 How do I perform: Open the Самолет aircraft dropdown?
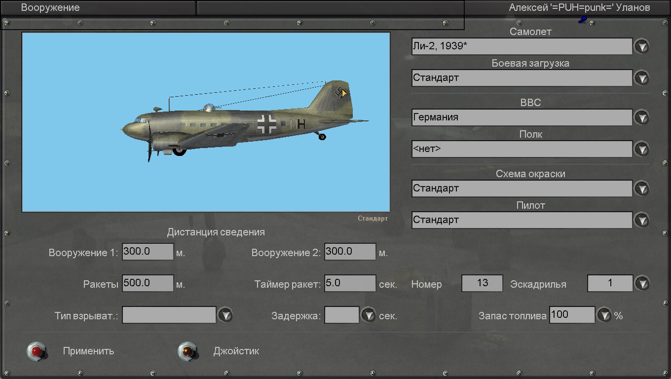click(641, 47)
